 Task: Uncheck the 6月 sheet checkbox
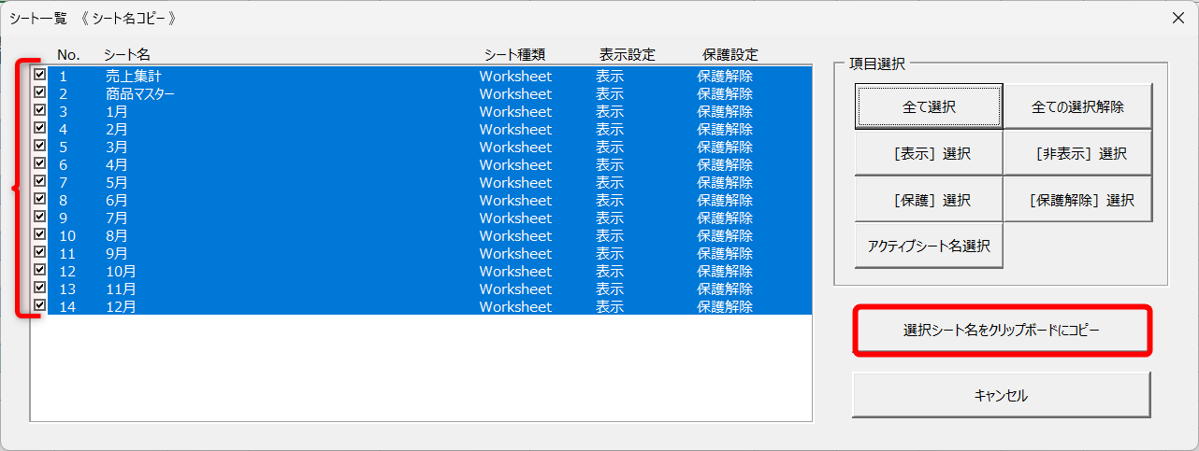coord(40,199)
